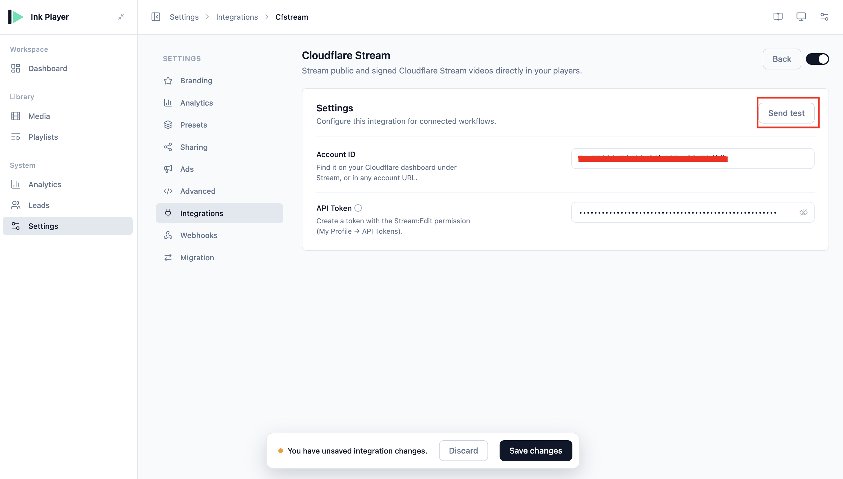
Task: Select Presets settings section
Action: click(219, 125)
